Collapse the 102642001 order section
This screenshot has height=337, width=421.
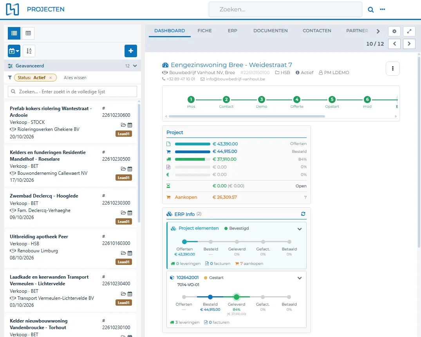[x=300, y=278]
